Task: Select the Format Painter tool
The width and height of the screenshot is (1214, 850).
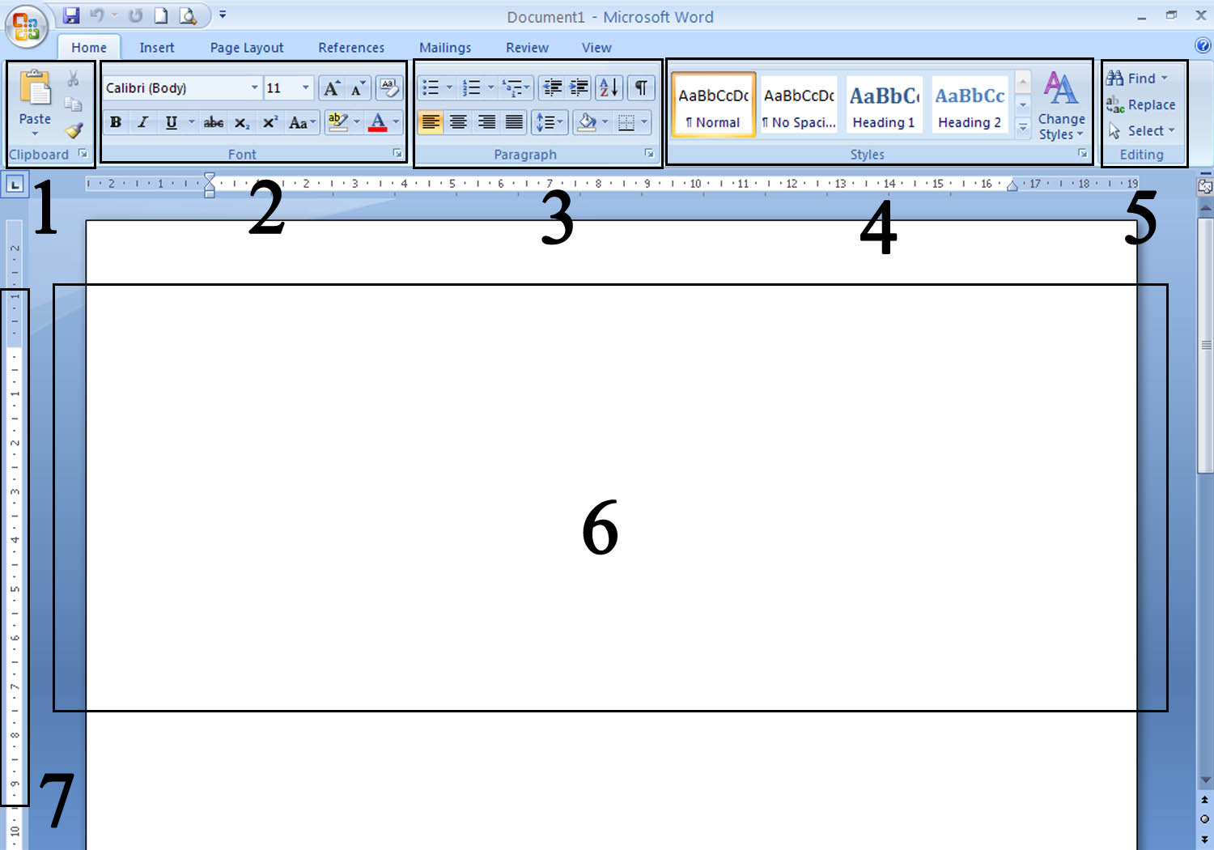Action: pos(74,130)
